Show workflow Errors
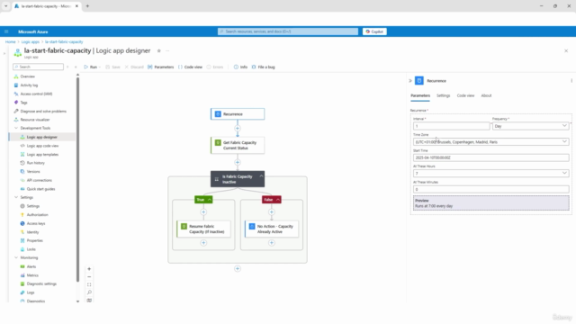Viewport: 576px width, 324px height. click(x=215, y=67)
